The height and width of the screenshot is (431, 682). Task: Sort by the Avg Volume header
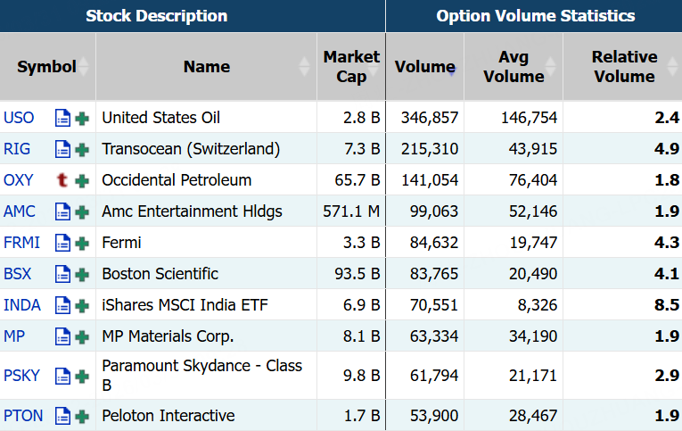513,67
